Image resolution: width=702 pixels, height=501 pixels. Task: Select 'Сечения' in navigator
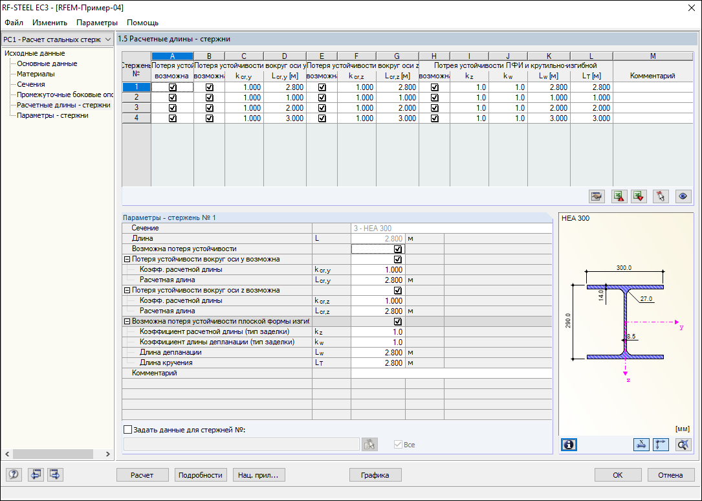(31, 84)
